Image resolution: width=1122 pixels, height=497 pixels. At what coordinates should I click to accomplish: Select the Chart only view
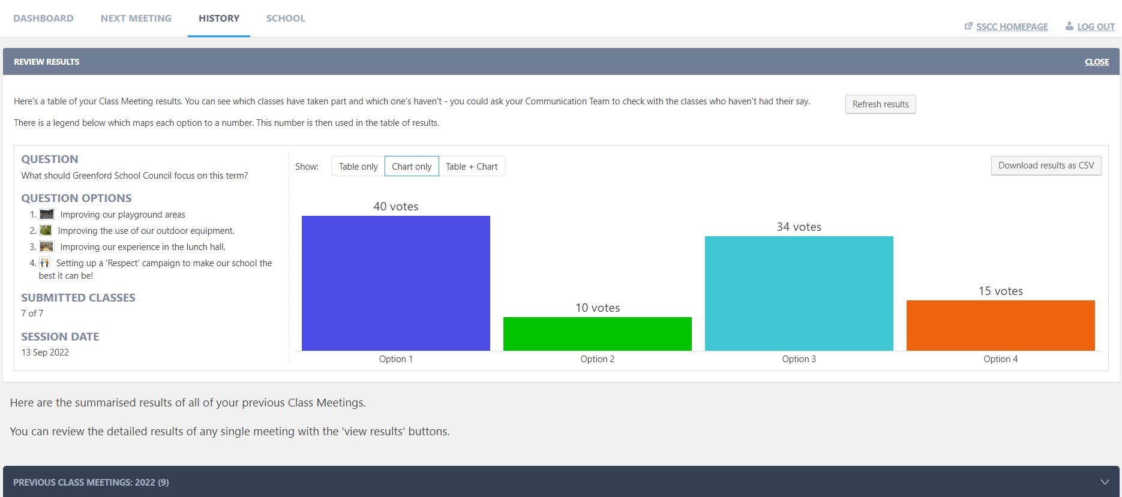[412, 166]
